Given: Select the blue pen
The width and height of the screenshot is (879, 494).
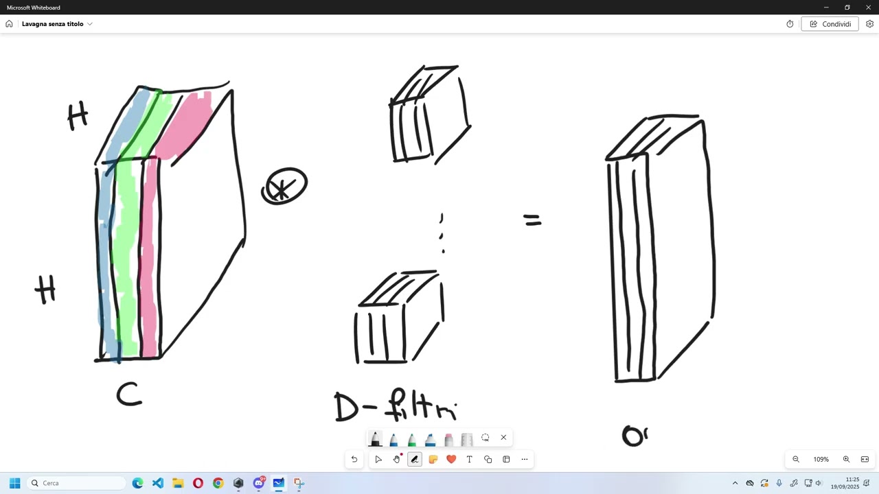Looking at the screenshot, I should tap(393, 438).
